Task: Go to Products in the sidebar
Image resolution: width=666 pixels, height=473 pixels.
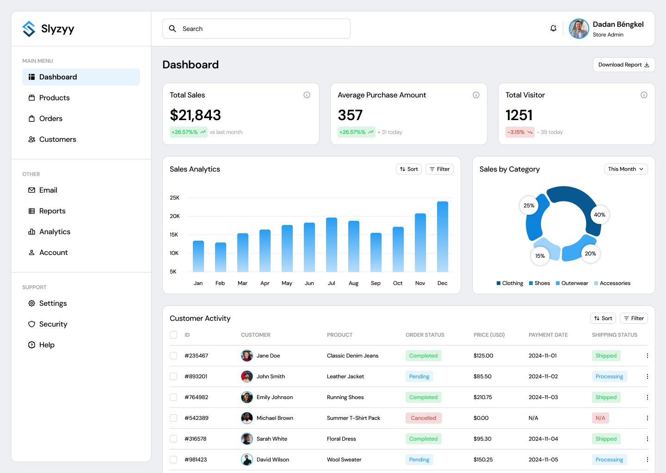Action: (x=54, y=98)
